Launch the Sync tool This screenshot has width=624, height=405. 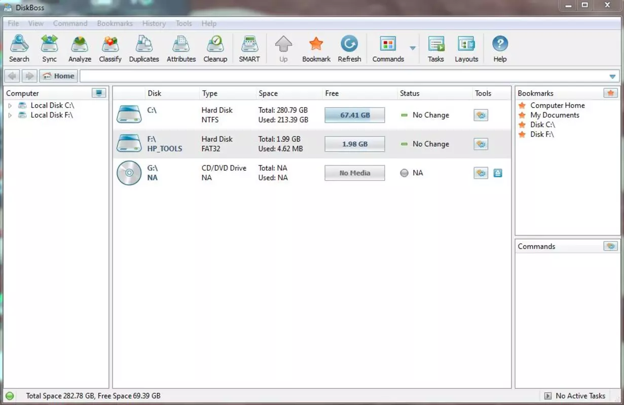tap(49, 49)
